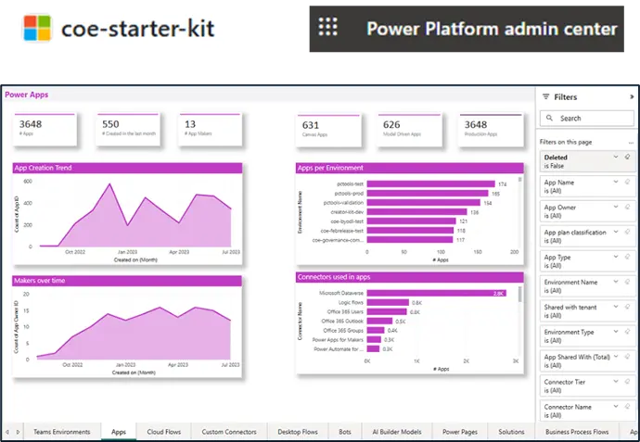The width and height of the screenshot is (640, 442).
Task: Click the Makers over time chart title
Action: pyautogui.click(x=39, y=281)
